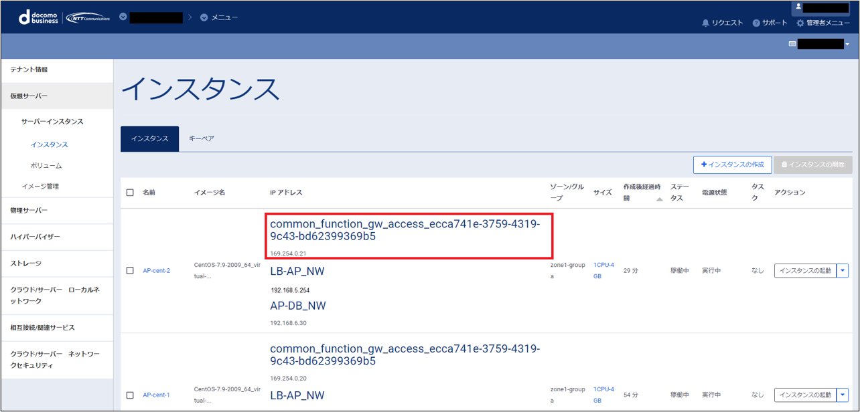Viewport: 860px width, 412px height.
Task: Click the circular arrow icon beside the logo
Action: tap(123, 17)
